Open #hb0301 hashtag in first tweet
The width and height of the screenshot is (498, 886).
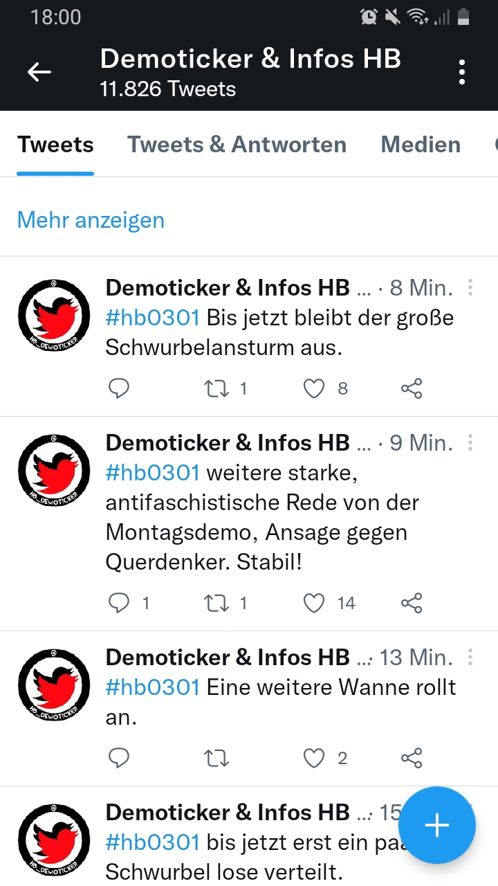pyautogui.click(x=153, y=318)
